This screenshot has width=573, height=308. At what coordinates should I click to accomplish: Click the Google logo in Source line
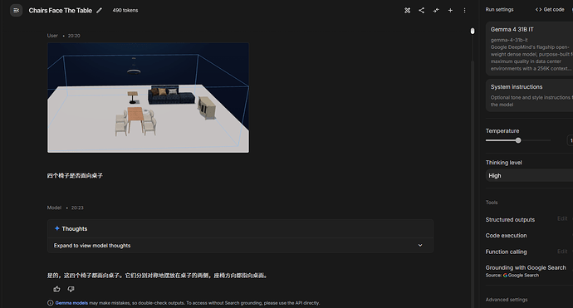505,275
